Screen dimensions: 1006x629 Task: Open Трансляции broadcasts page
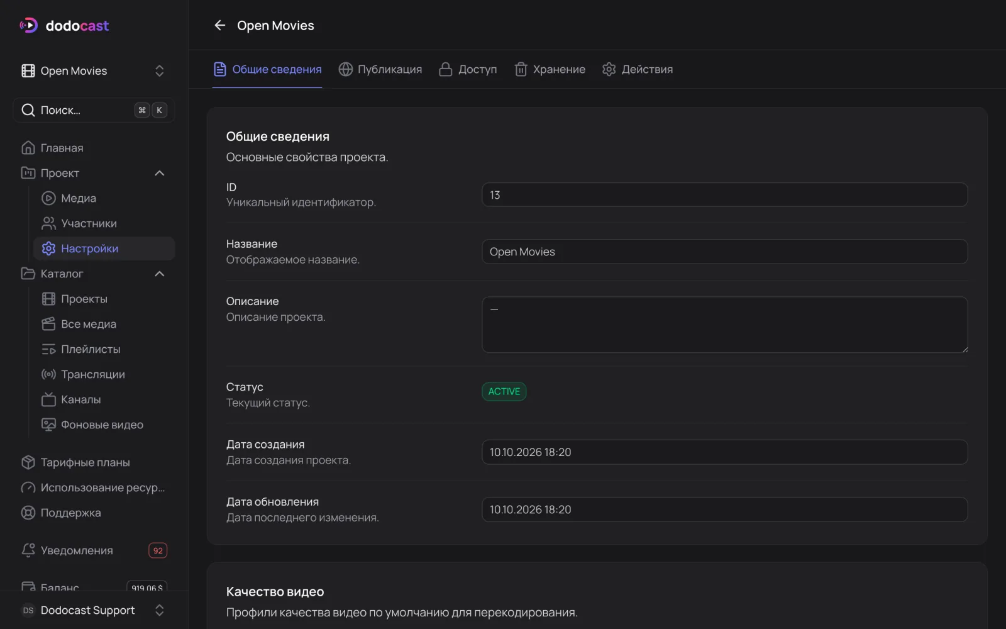(104, 374)
